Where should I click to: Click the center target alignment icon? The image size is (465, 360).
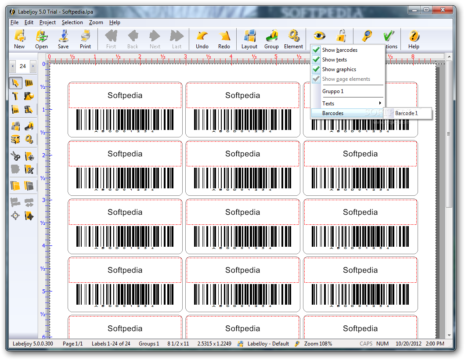[15, 216]
